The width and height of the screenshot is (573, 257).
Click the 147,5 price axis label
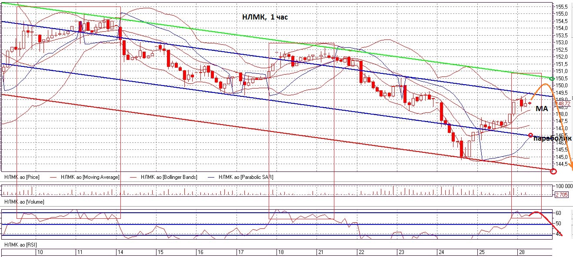(562, 121)
